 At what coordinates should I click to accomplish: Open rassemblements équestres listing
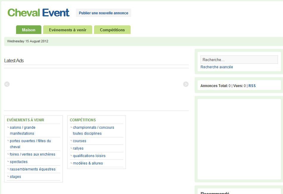click(x=32, y=169)
